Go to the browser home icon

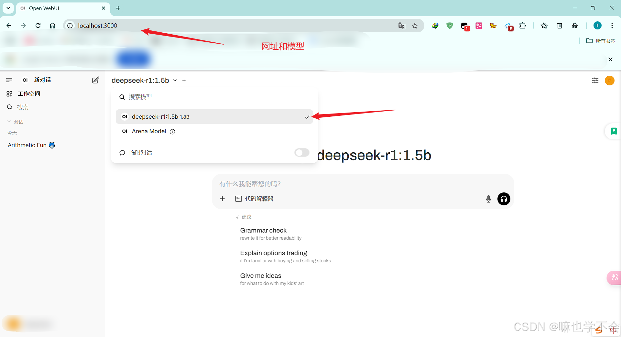52,26
